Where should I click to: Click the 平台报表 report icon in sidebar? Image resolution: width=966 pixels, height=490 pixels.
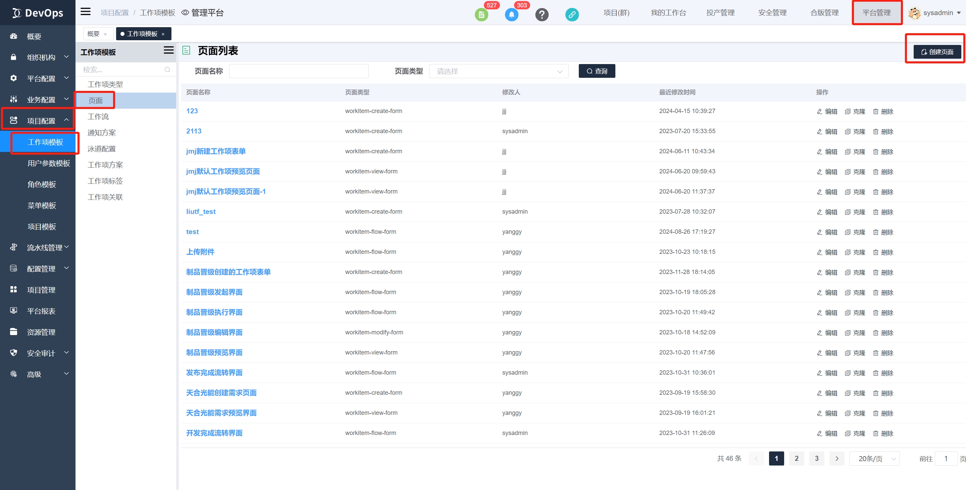pos(13,311)
